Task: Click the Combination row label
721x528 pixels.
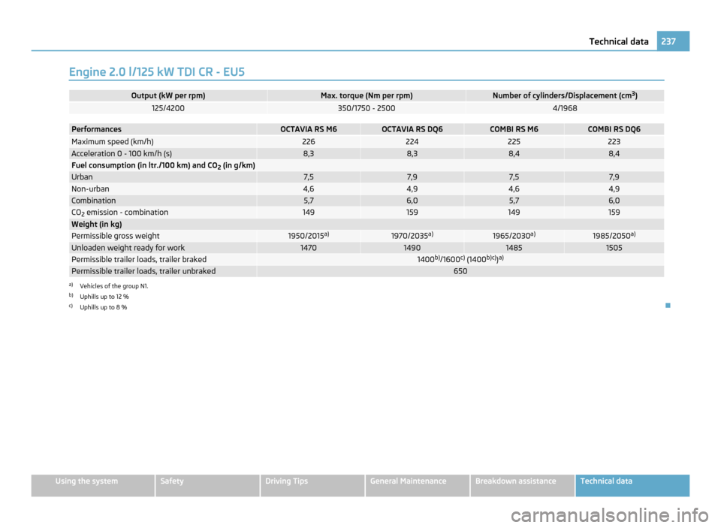Action: 93,201
